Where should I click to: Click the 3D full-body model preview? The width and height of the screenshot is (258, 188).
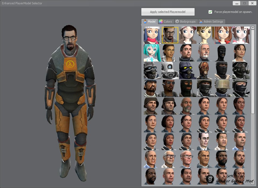[70, 103]
